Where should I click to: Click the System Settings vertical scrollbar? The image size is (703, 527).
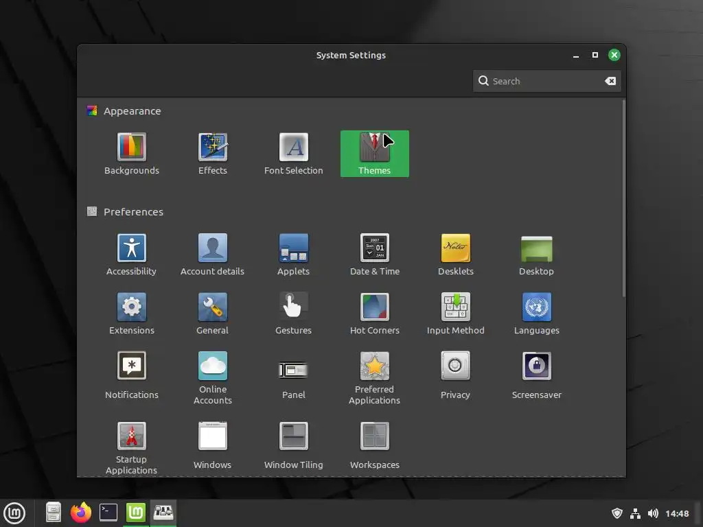click(623, 198)
